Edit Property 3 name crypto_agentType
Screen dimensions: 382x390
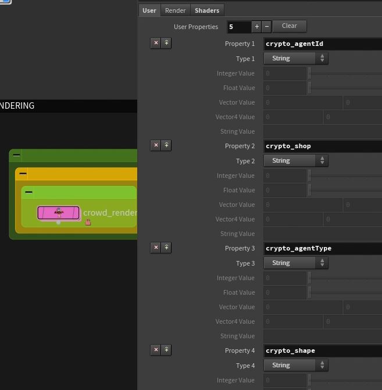[323, 248]
